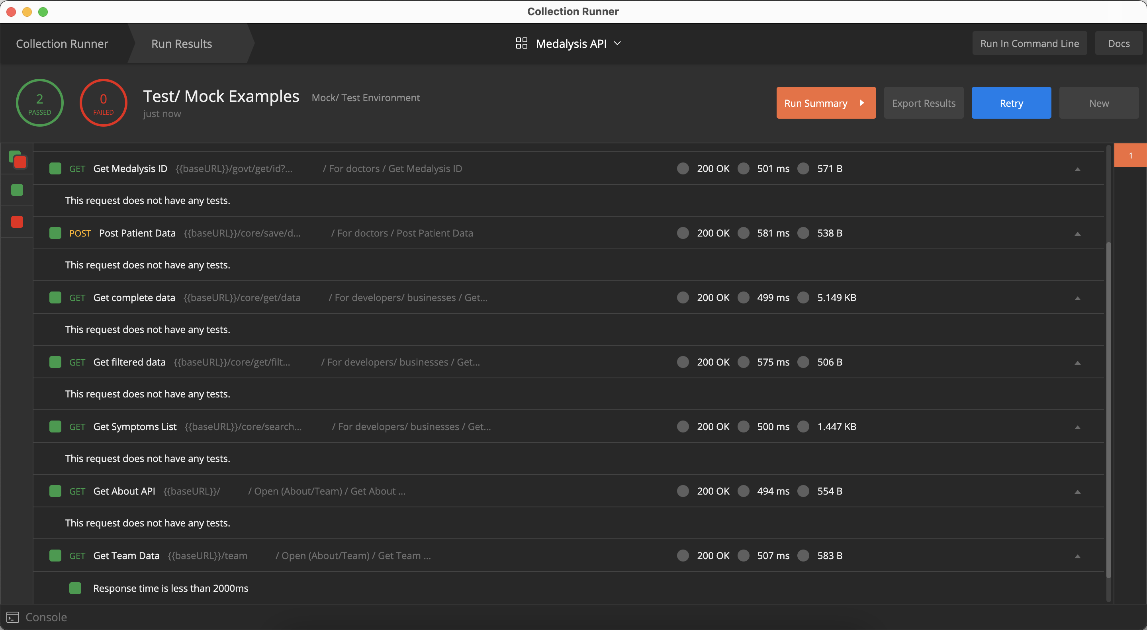Switch to the Collection Runner tab
This screenshot has width=1147, height=630.
click(x=62, y=43)
